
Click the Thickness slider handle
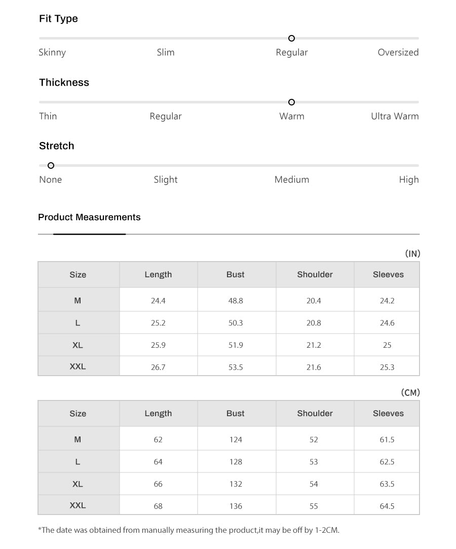click(291, 102)
